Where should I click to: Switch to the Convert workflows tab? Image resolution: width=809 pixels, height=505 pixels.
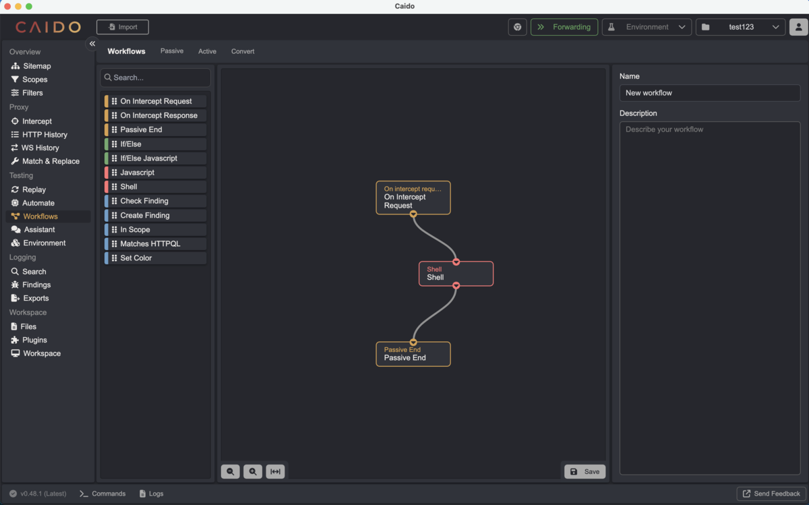[x=243, y=51]
